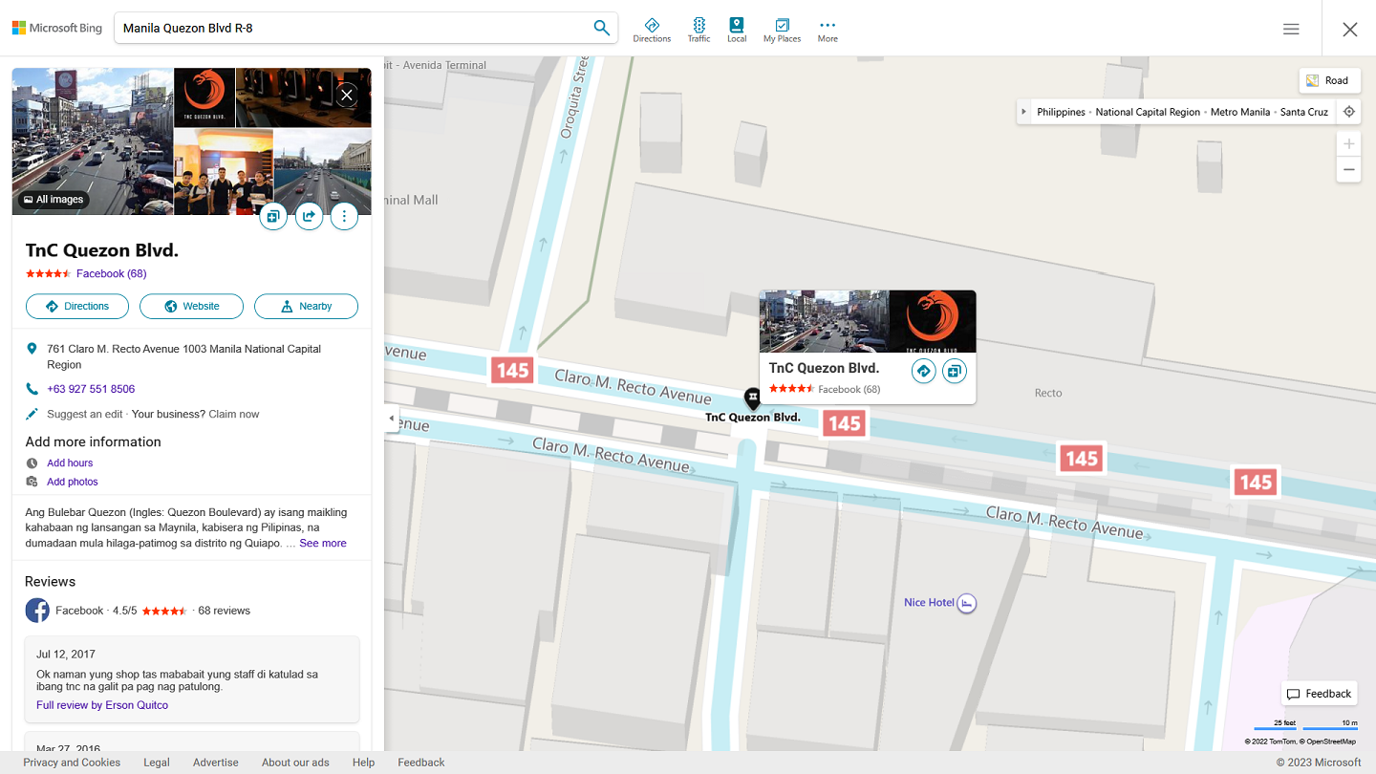The image size is (1376, 774).
Task: Click the Nearby button
Action: [x=306, y=306]
